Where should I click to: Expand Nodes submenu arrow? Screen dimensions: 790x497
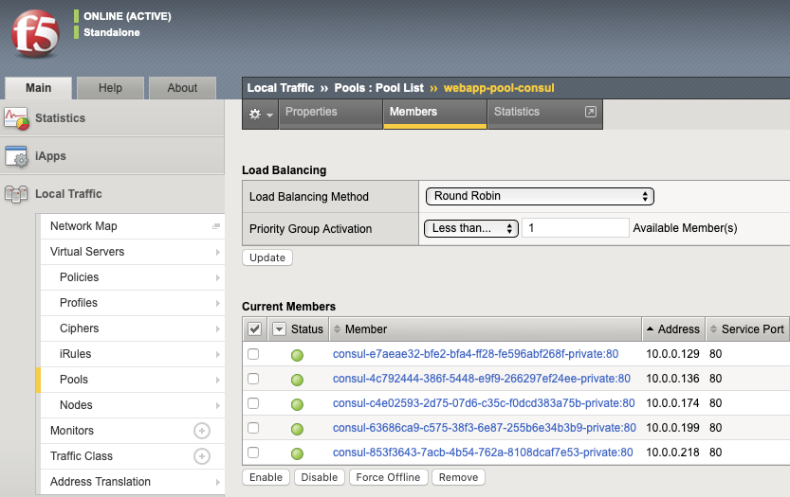218,405
